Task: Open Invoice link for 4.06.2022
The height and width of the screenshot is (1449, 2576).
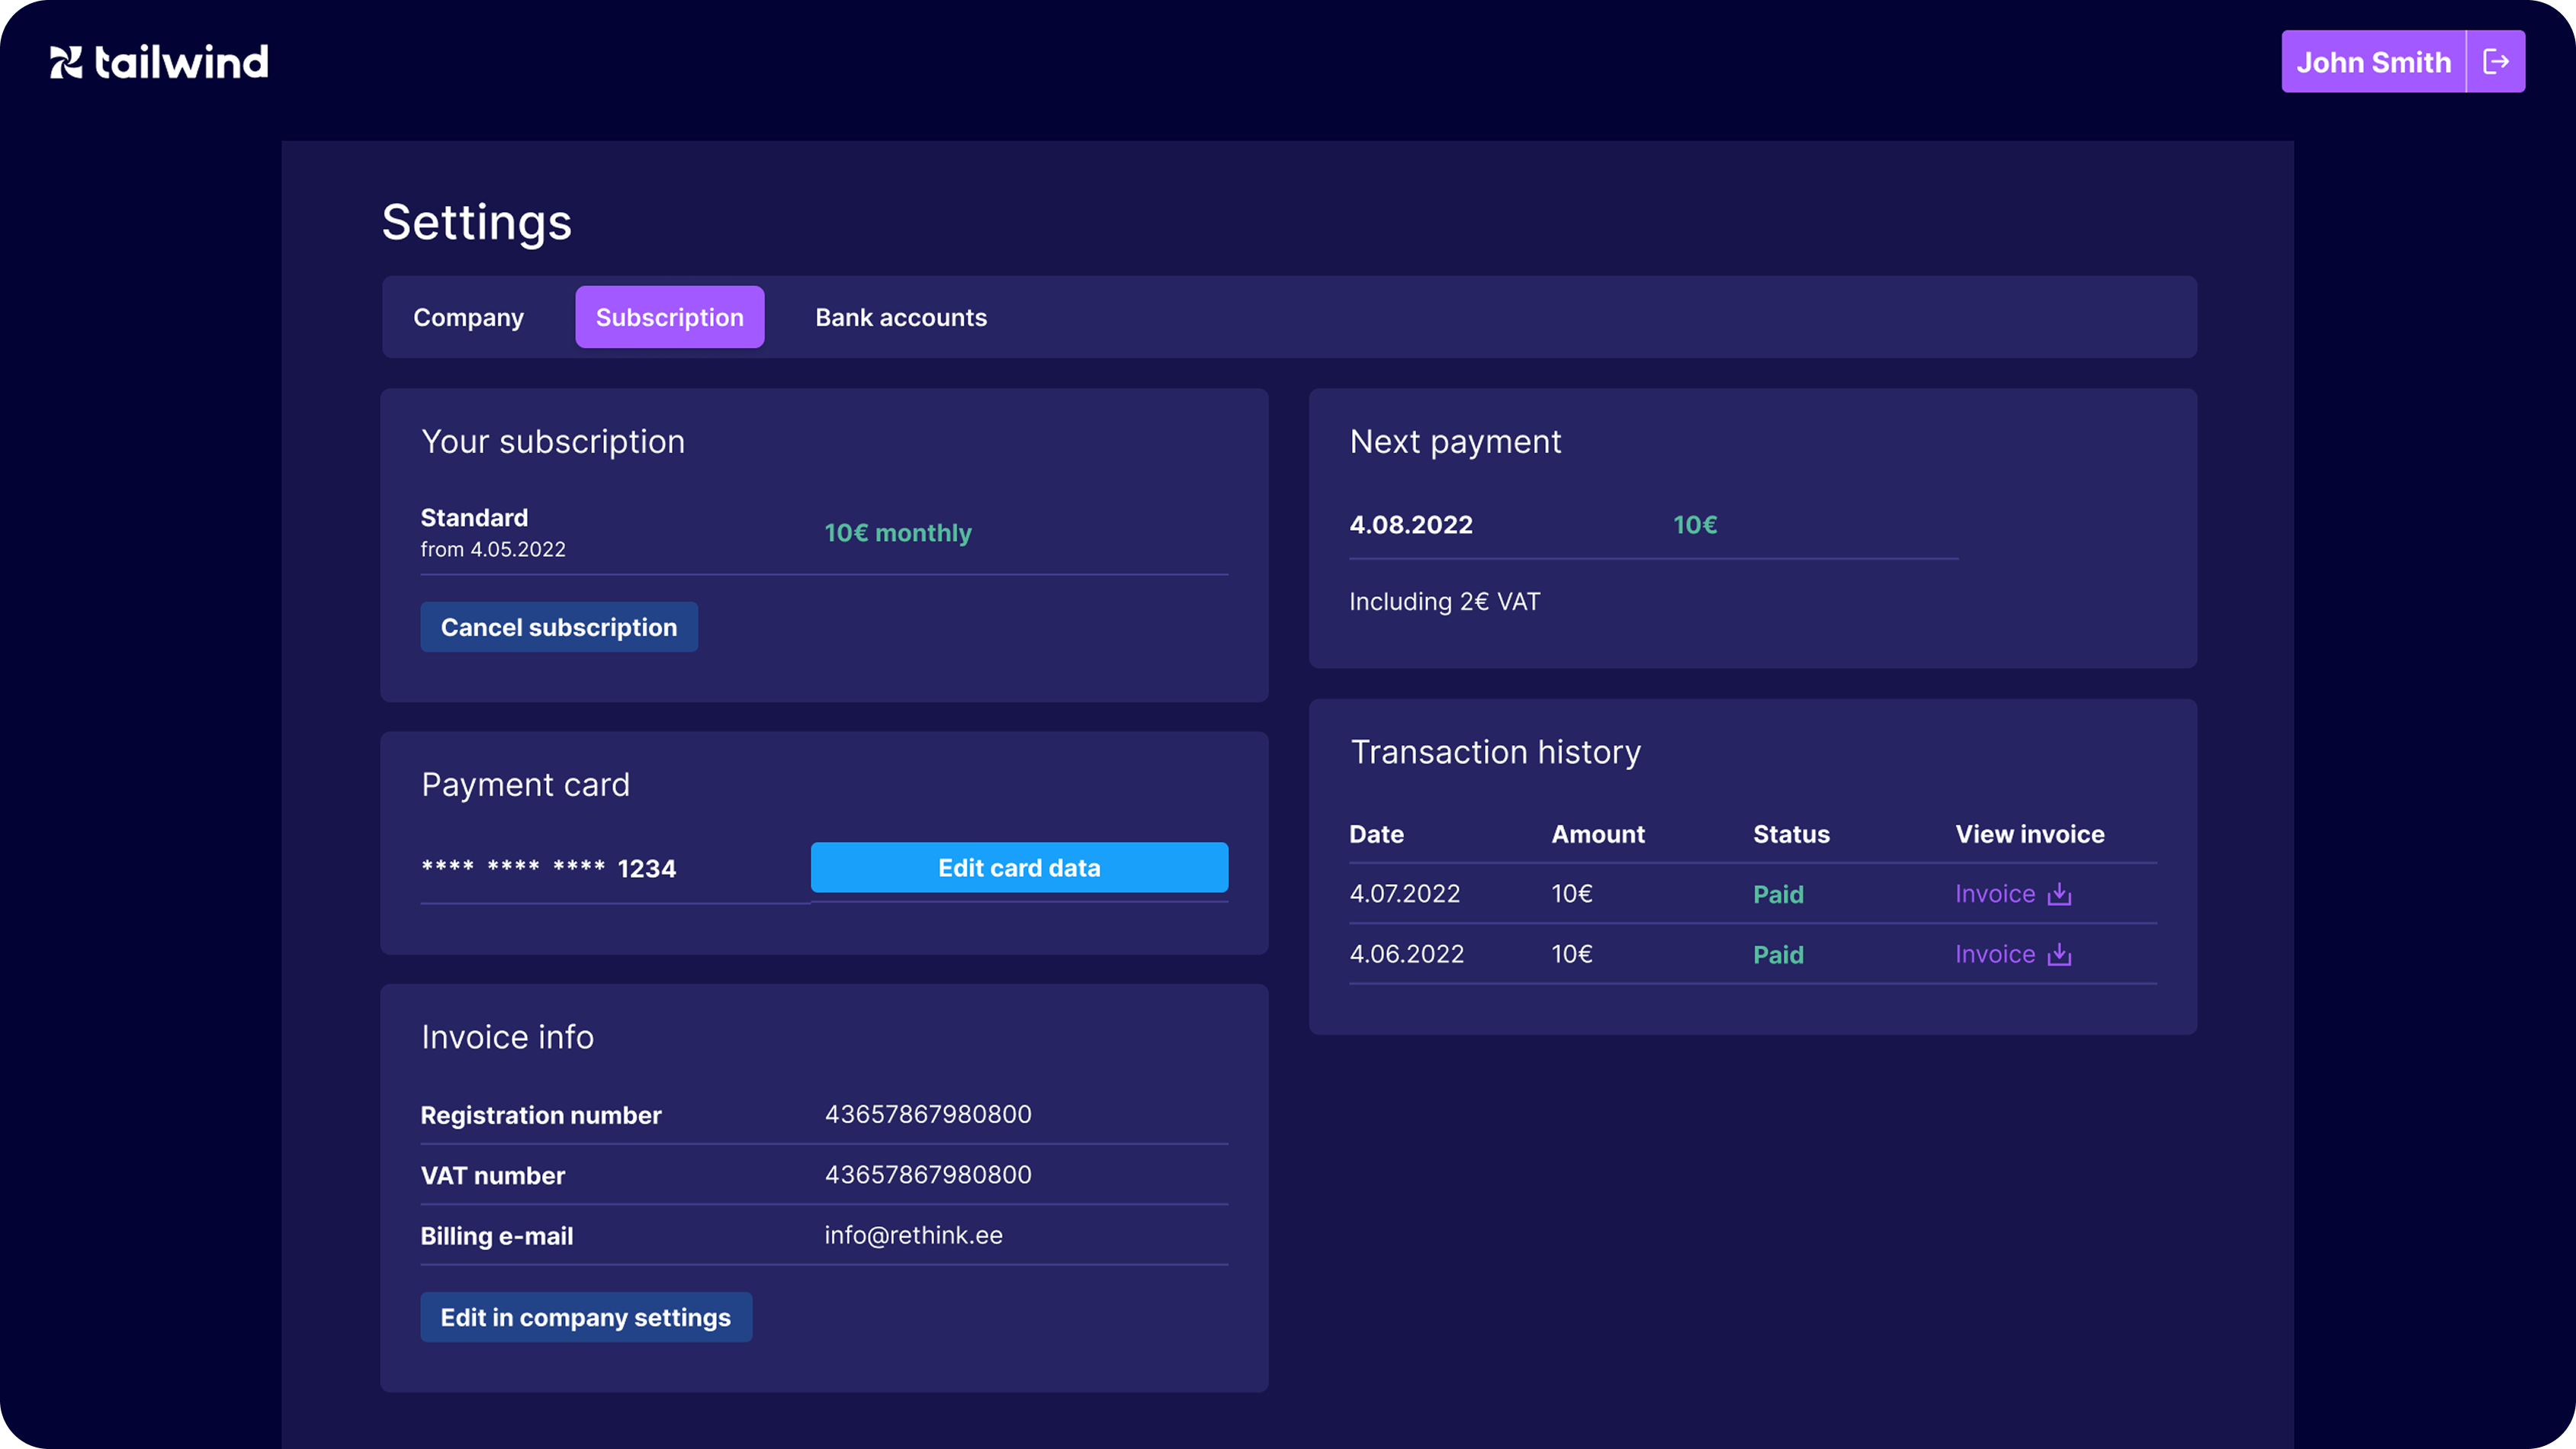Action: (1995, 954)
